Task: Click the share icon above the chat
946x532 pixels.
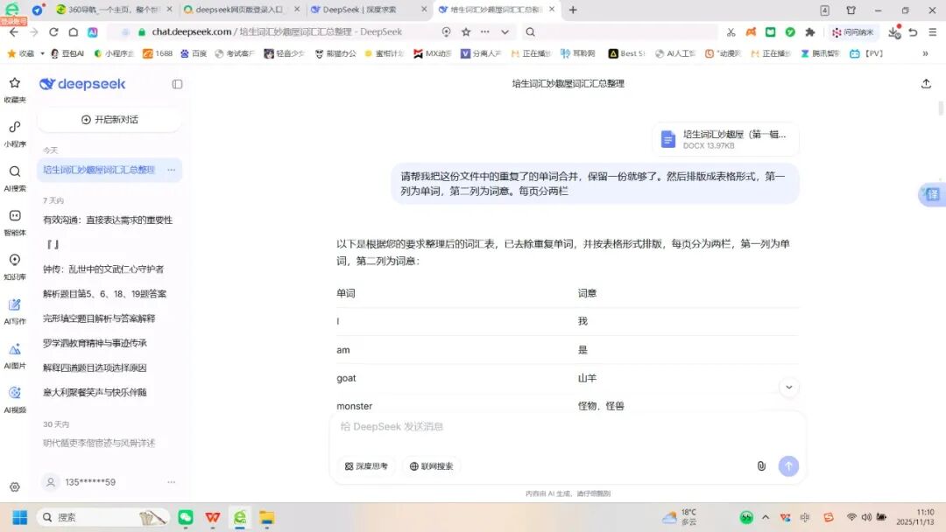Action: pos(926,83)
